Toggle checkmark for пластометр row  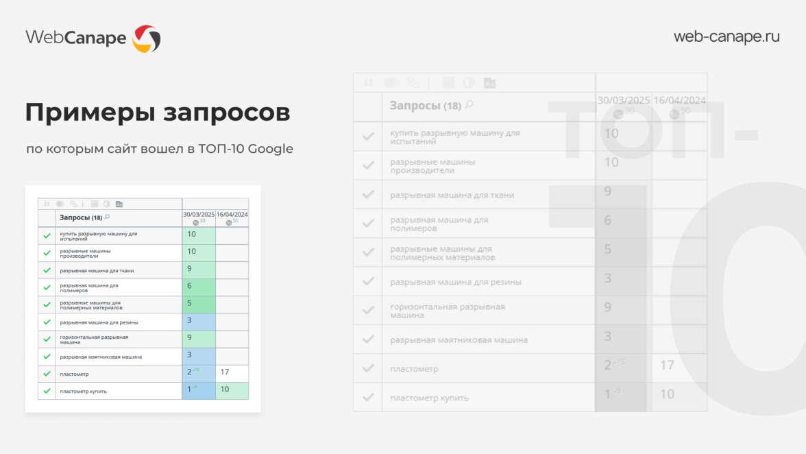click(47, 374)
